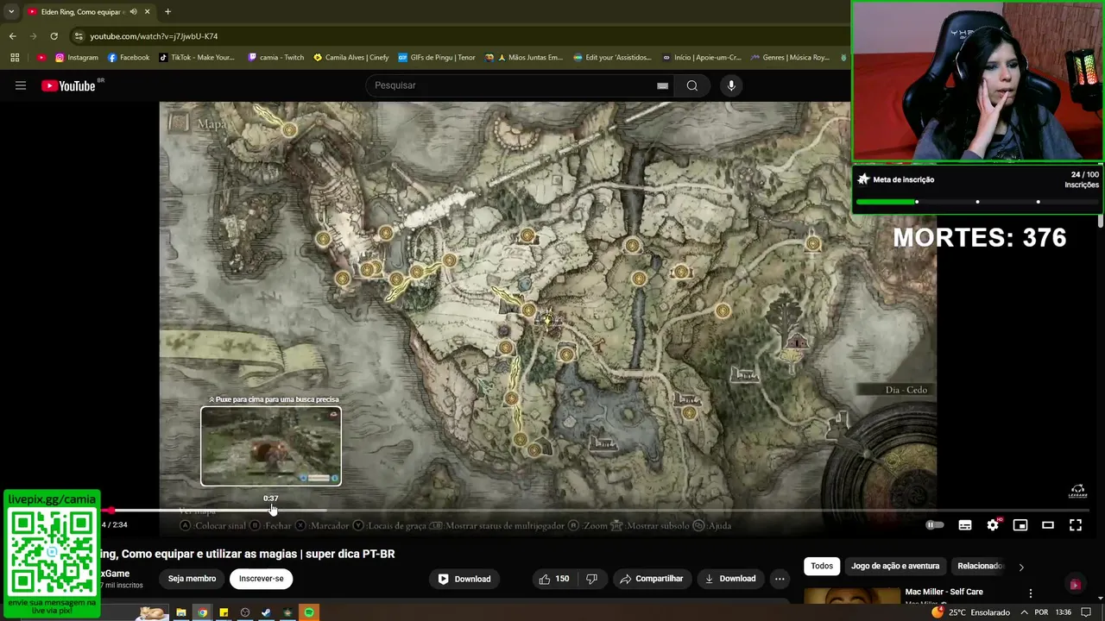This screenshot has width=1105, height=621.
Task: Open Mac Miller - Self Care video
Action: click(944, 592)
